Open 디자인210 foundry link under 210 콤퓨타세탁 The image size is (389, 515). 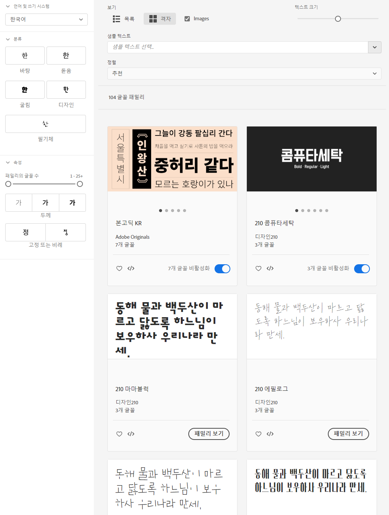point(266,237)
